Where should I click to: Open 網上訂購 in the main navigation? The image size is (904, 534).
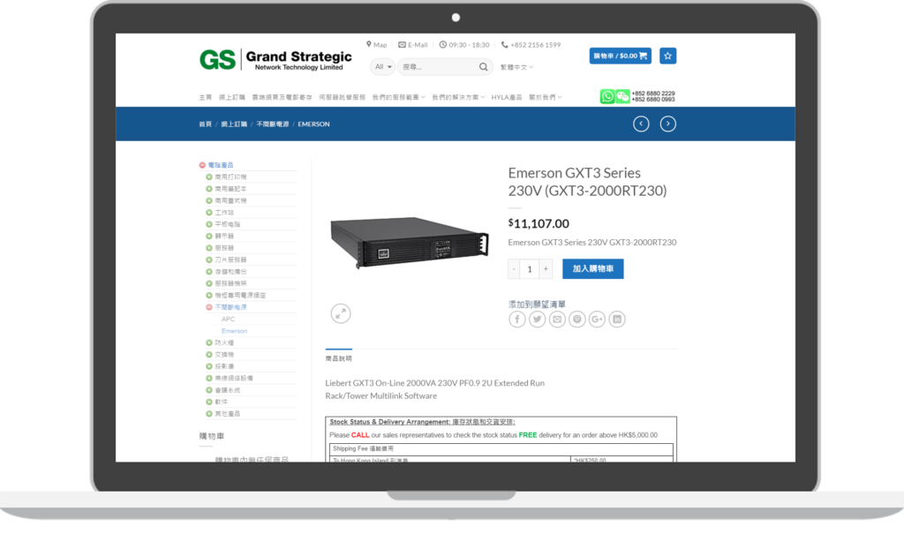(x=232, y=97)
